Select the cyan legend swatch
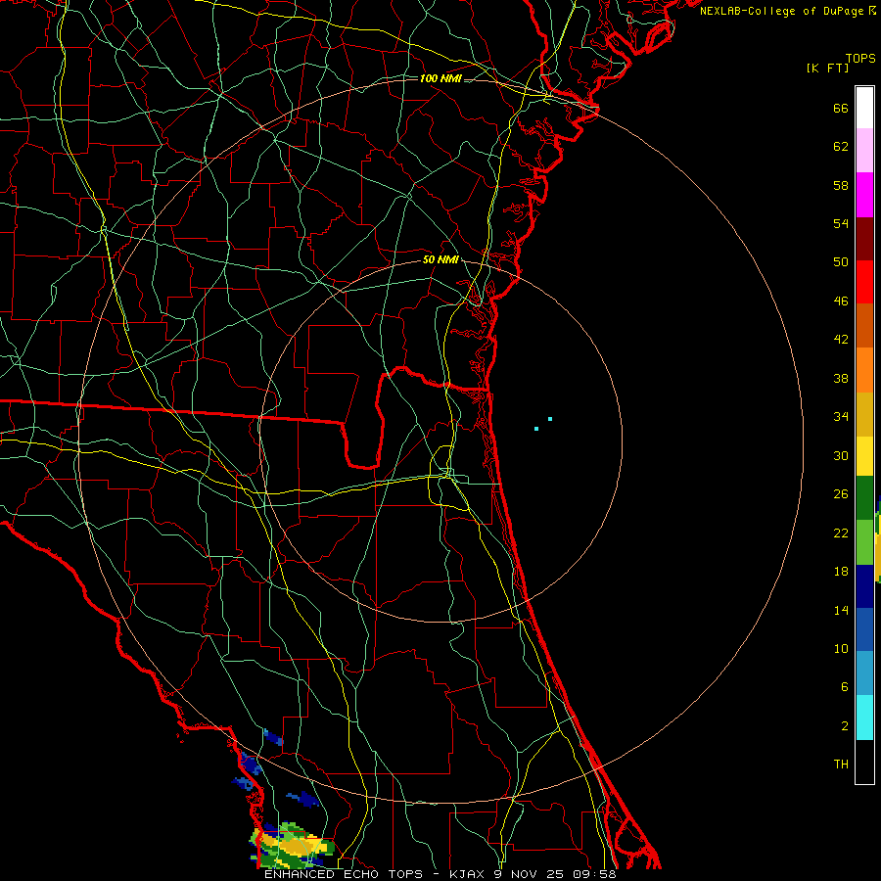The image size is (881, 881). pos(864,718)
